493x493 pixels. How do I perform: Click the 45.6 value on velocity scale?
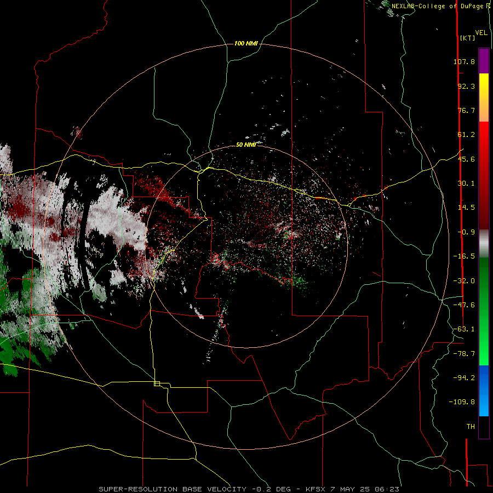click(x=466, y=159)
